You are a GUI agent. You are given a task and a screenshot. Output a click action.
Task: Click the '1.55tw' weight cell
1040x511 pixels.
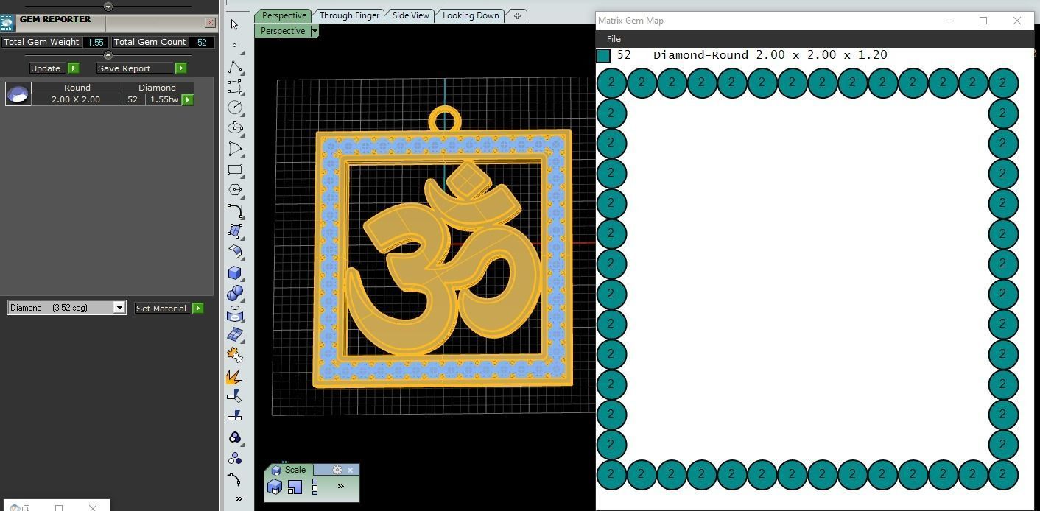point(164,99)
